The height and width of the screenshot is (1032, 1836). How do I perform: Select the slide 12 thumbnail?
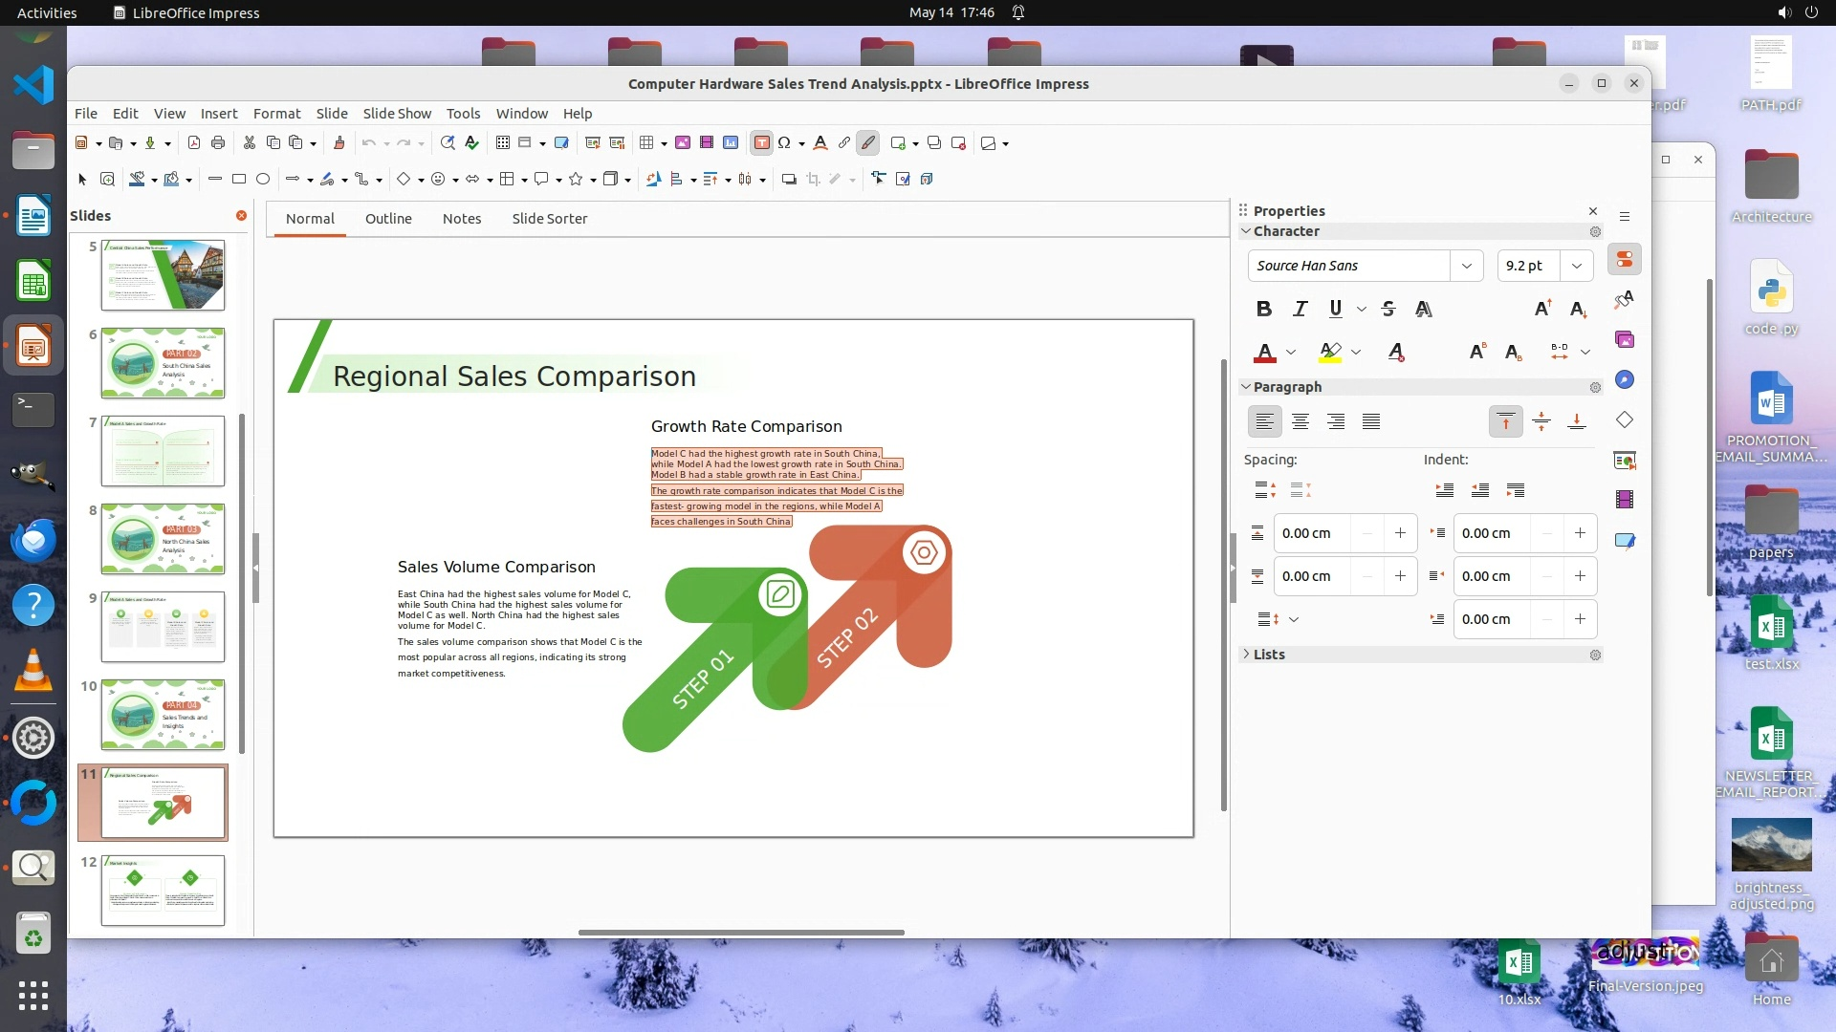[x=163, y=890]
